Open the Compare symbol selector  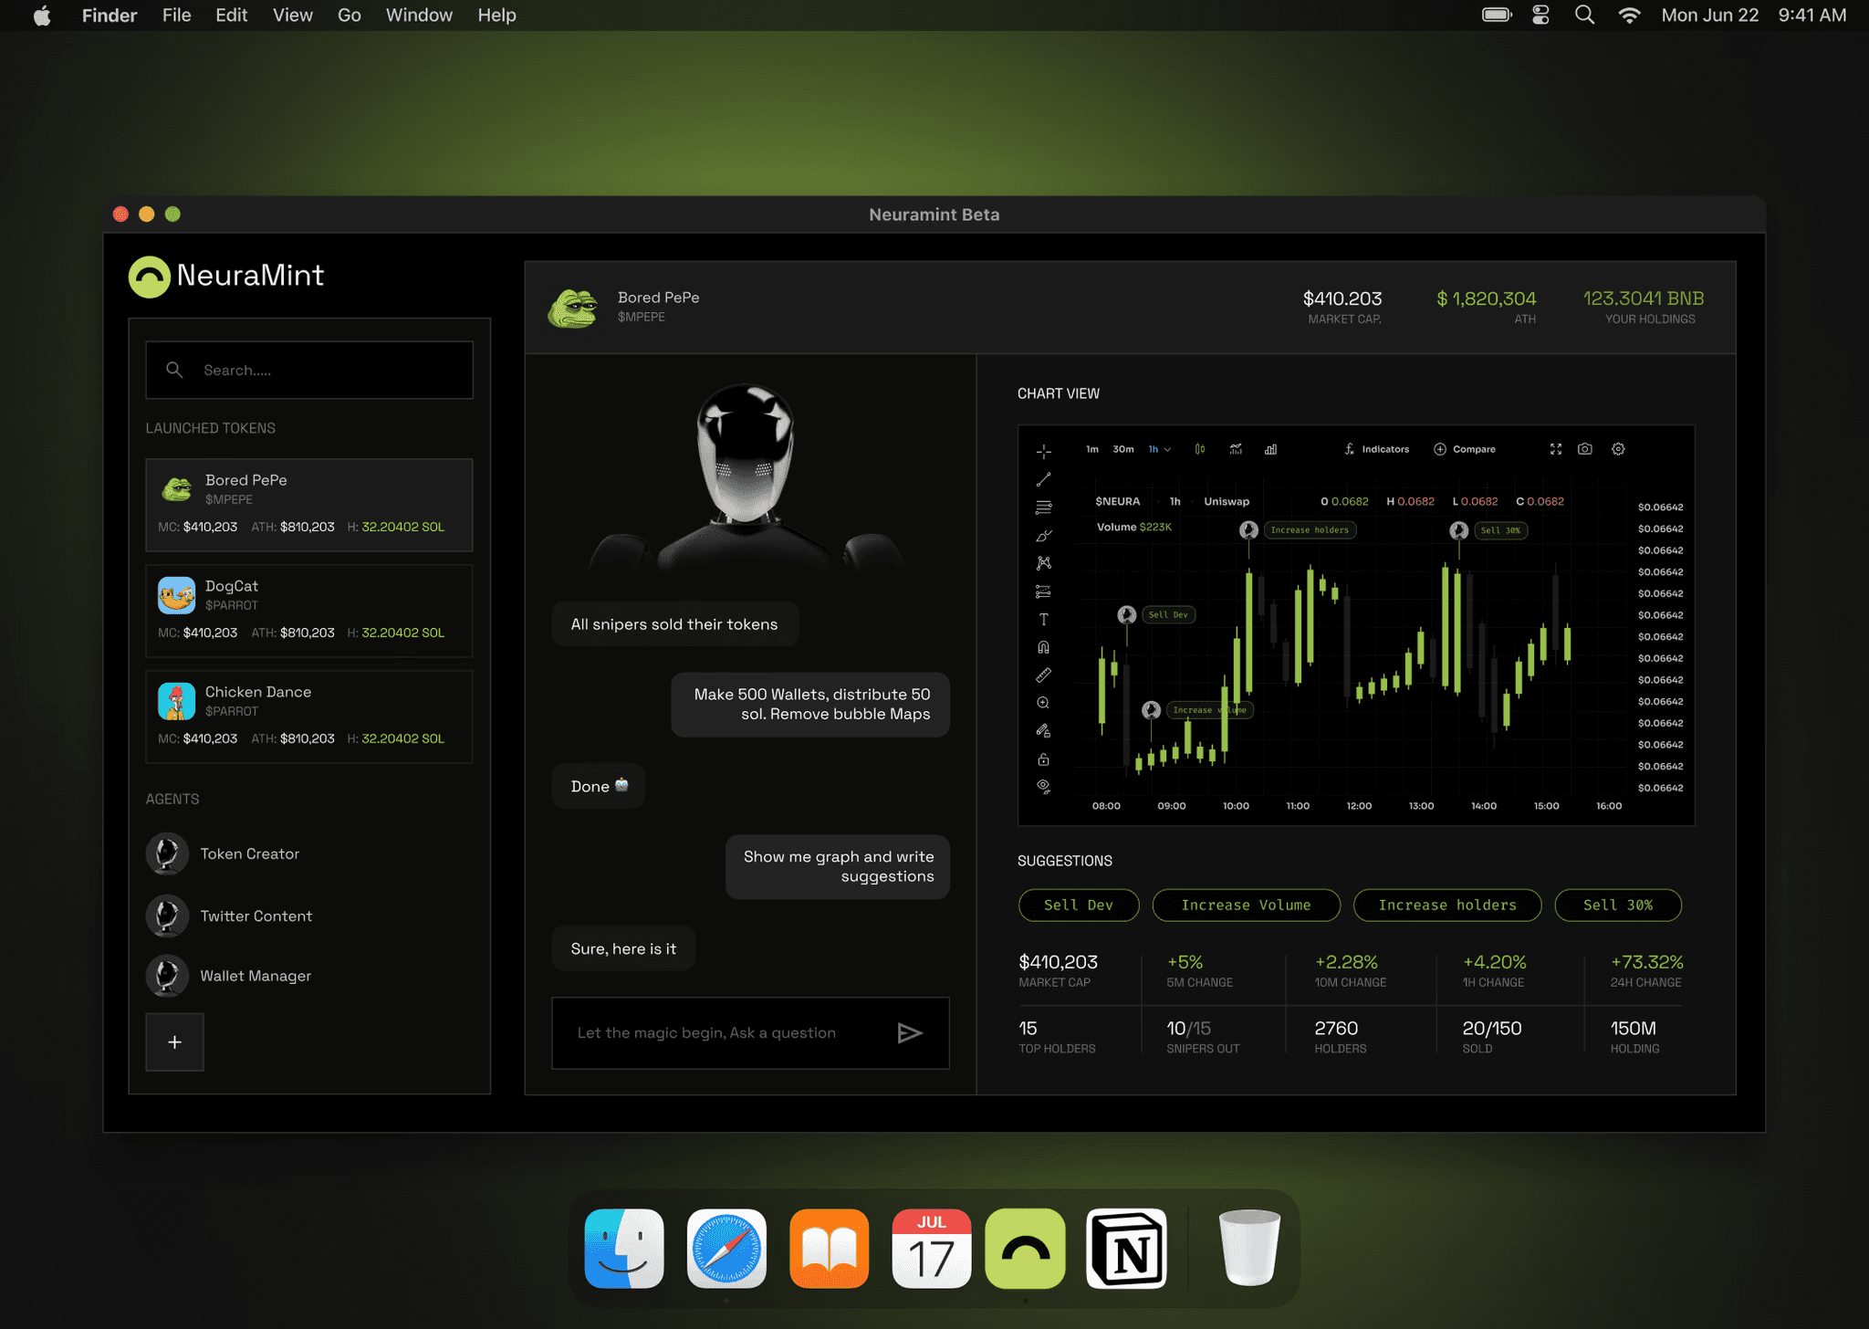tap(1464, 449)
